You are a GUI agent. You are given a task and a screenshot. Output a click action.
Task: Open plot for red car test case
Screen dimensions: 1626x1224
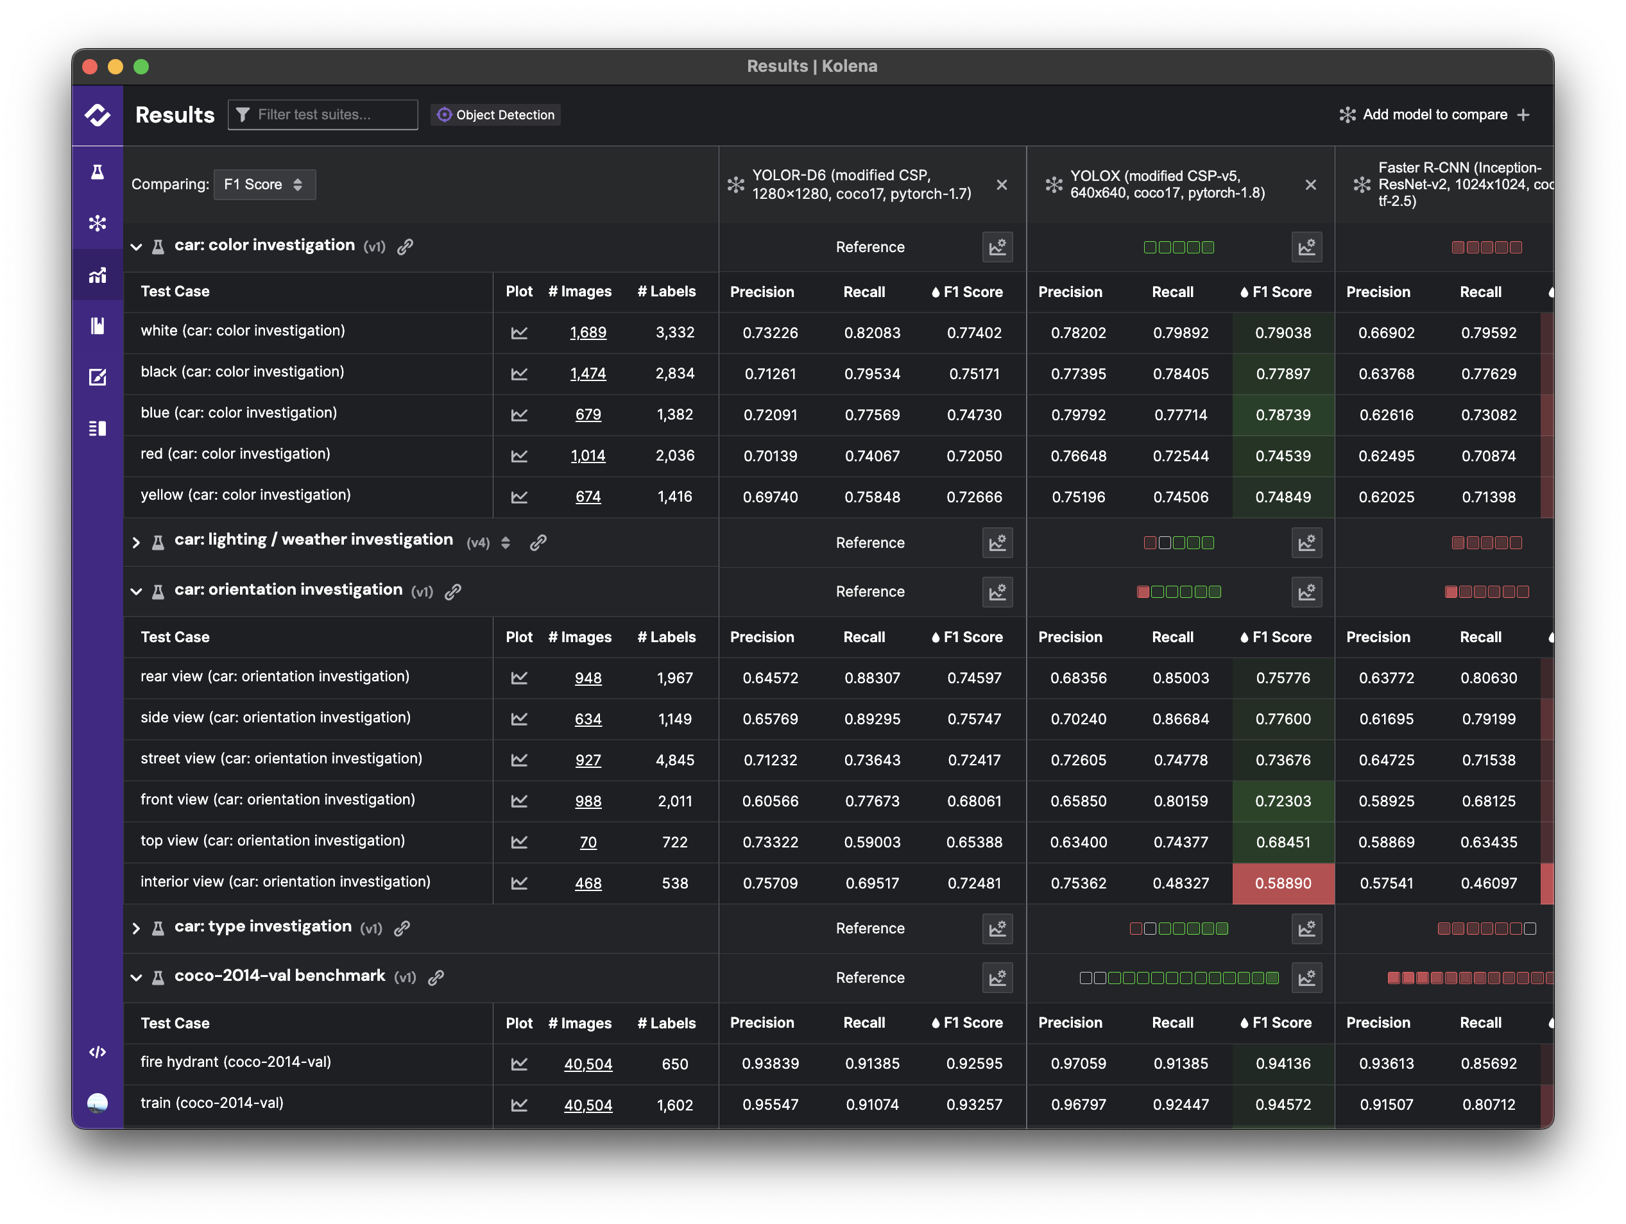click(519, 456)
